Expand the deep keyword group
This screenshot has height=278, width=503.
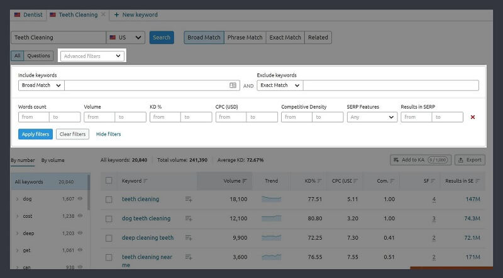click(x=18, y=233)
